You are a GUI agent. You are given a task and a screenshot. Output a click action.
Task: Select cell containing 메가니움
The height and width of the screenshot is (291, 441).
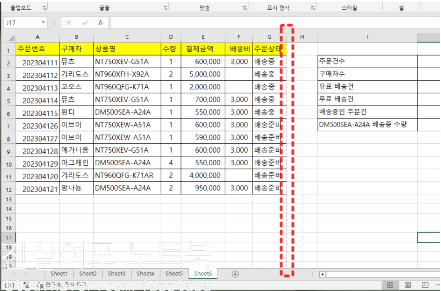coord(76,150)
